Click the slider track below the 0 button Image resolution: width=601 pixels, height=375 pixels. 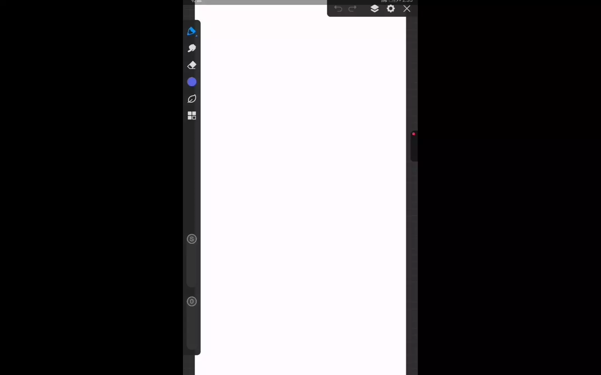tap(192, 328)
